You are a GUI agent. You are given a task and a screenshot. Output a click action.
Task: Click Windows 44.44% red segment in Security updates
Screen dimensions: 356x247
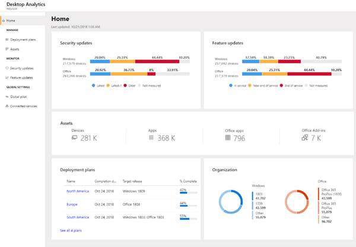[157, 61]
